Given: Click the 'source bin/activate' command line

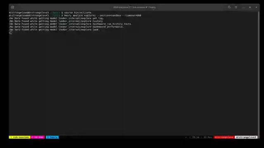Looking at the screenshot, I should pos(50,13).
